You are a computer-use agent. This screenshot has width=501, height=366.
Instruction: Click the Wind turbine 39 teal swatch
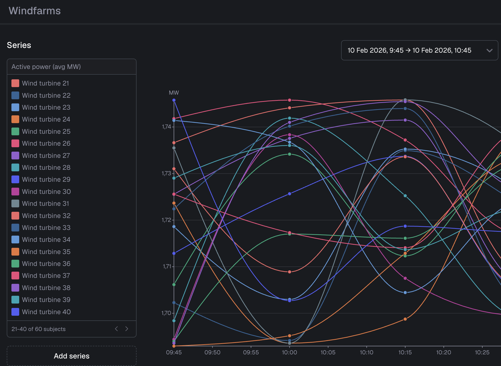point(15,300)
